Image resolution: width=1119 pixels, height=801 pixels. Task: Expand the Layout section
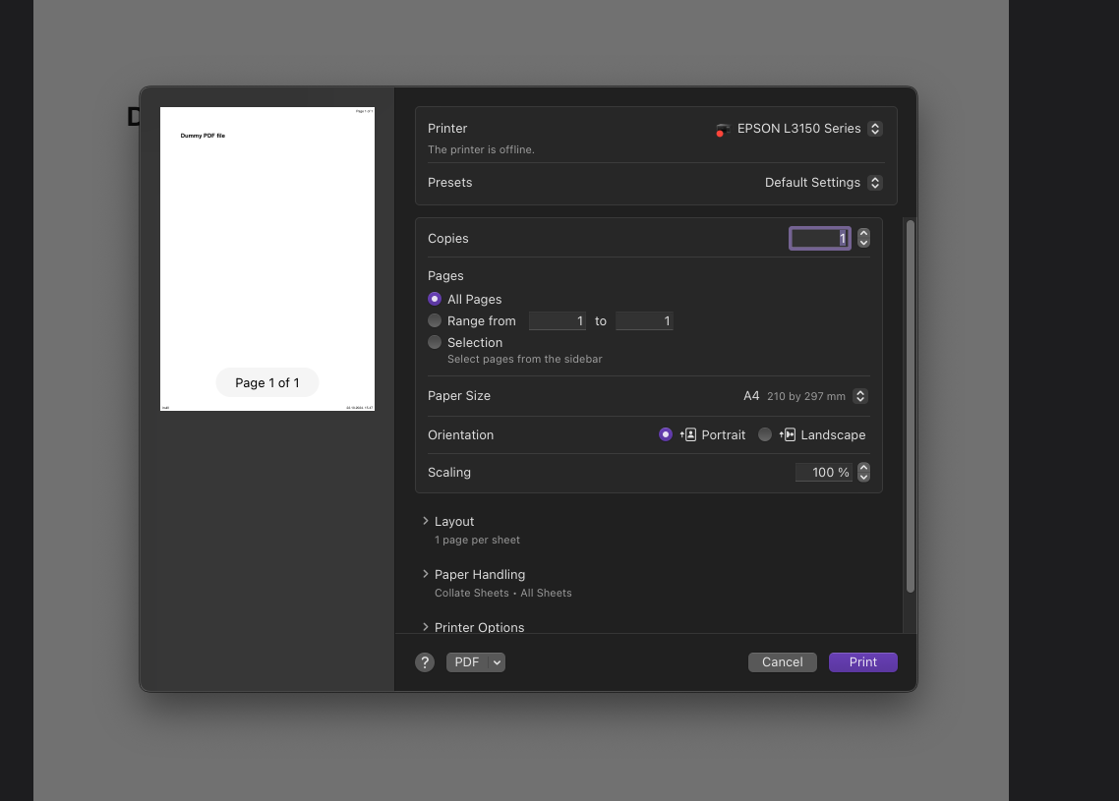click(426, 521)
